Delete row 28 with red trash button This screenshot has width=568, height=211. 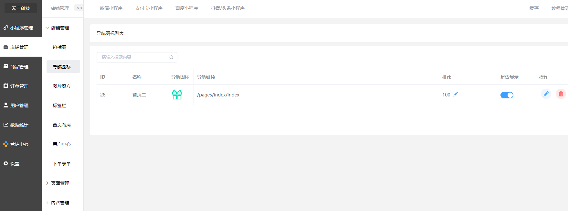(x=561, y=94)
